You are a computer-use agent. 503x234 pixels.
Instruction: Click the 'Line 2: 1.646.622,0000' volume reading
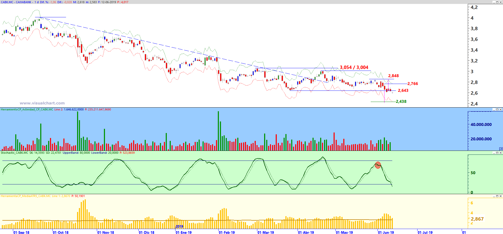tap(69, 109)
